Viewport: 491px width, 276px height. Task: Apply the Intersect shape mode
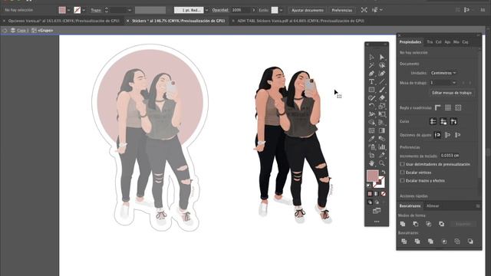(428, 224)
